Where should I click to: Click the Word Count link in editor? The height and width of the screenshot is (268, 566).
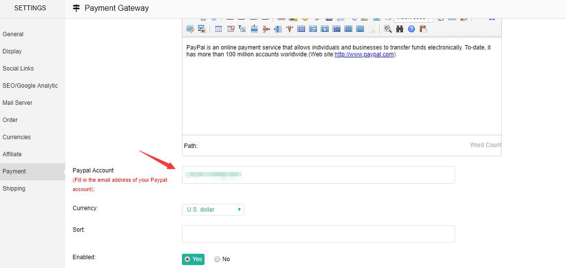click(485, 145)
